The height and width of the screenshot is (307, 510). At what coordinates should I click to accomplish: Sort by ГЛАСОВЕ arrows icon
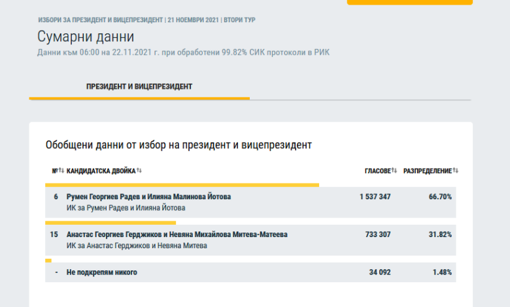(394, 170)
